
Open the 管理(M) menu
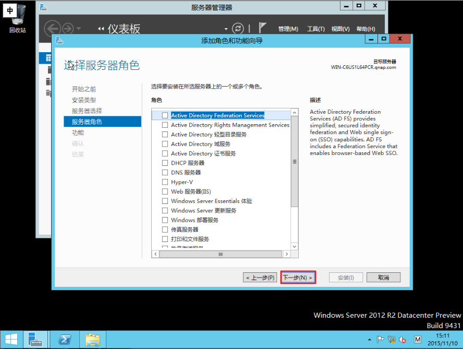tap(288, 29)
